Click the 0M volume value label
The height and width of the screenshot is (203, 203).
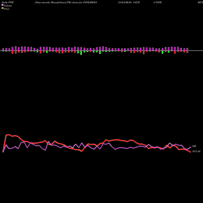[x=194, y=146]
